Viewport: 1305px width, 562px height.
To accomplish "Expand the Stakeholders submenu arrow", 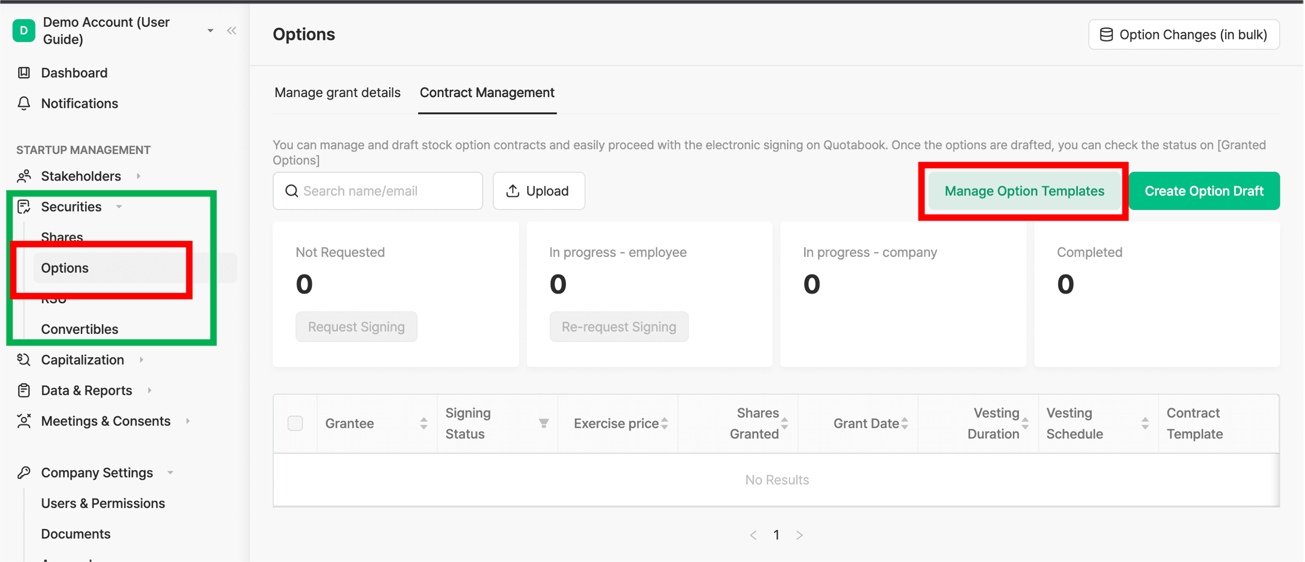I will click(x=138, y=176).
